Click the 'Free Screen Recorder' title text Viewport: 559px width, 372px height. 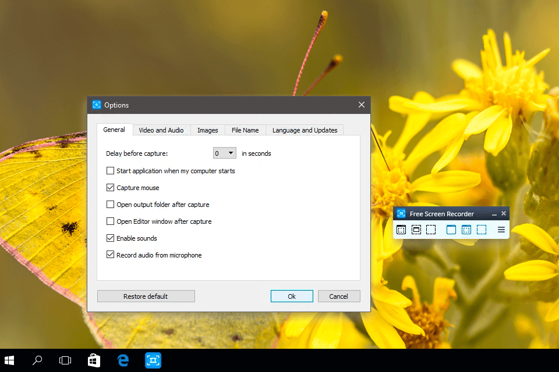coord(442,214)
